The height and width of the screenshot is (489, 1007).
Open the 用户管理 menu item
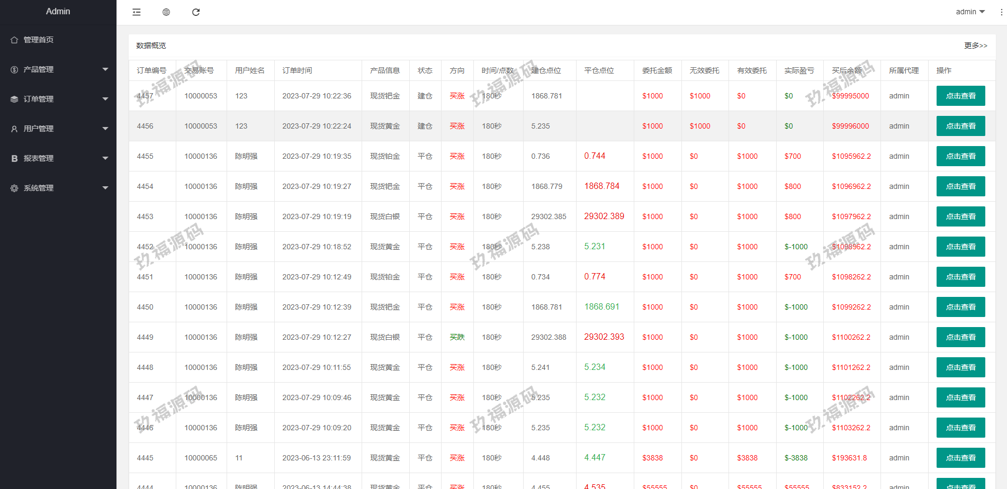[x=39, y=129]
